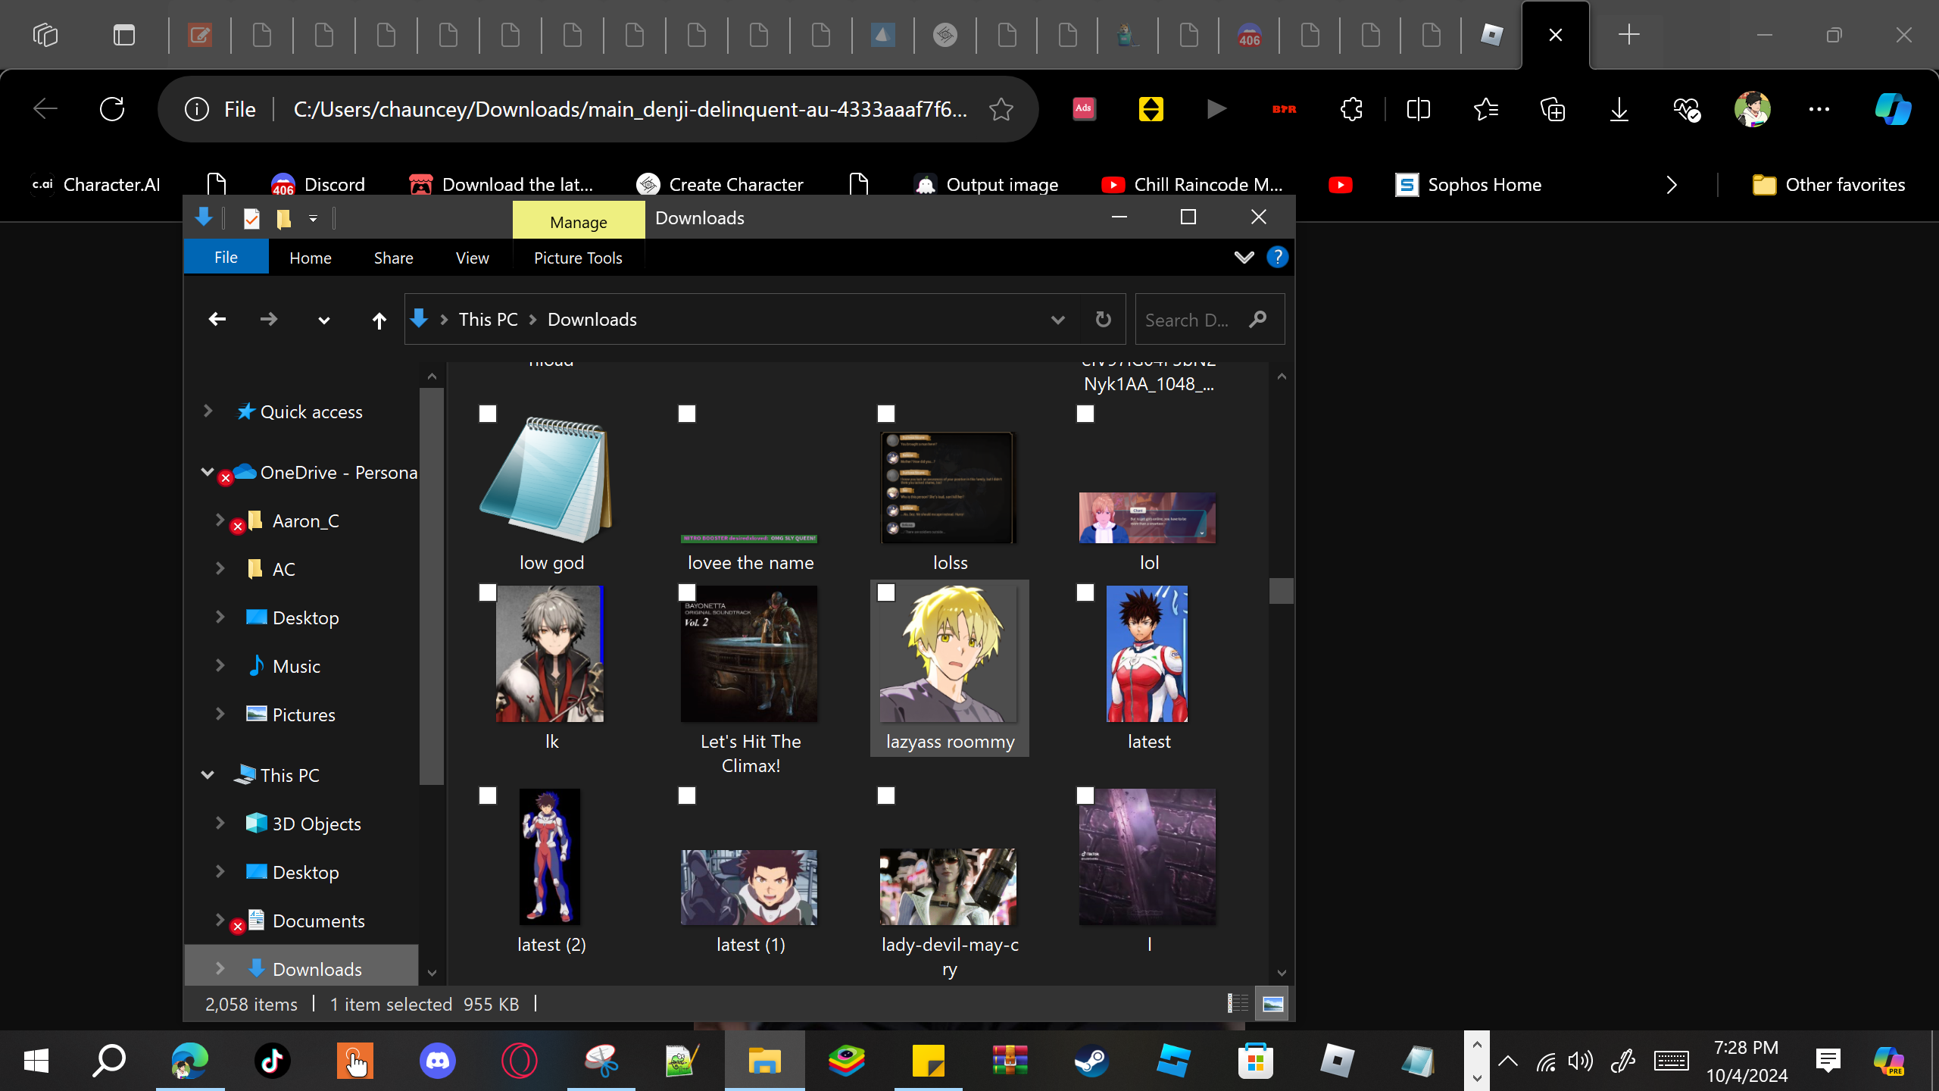Open Other favorites folder
Viewport: 1939px width, 1091px height.
point(1828,185)
